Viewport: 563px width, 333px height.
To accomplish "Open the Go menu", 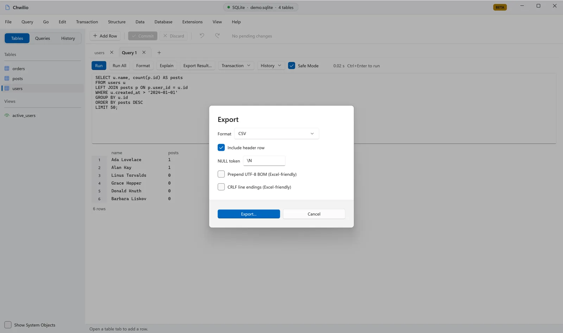I will (46, 22).
